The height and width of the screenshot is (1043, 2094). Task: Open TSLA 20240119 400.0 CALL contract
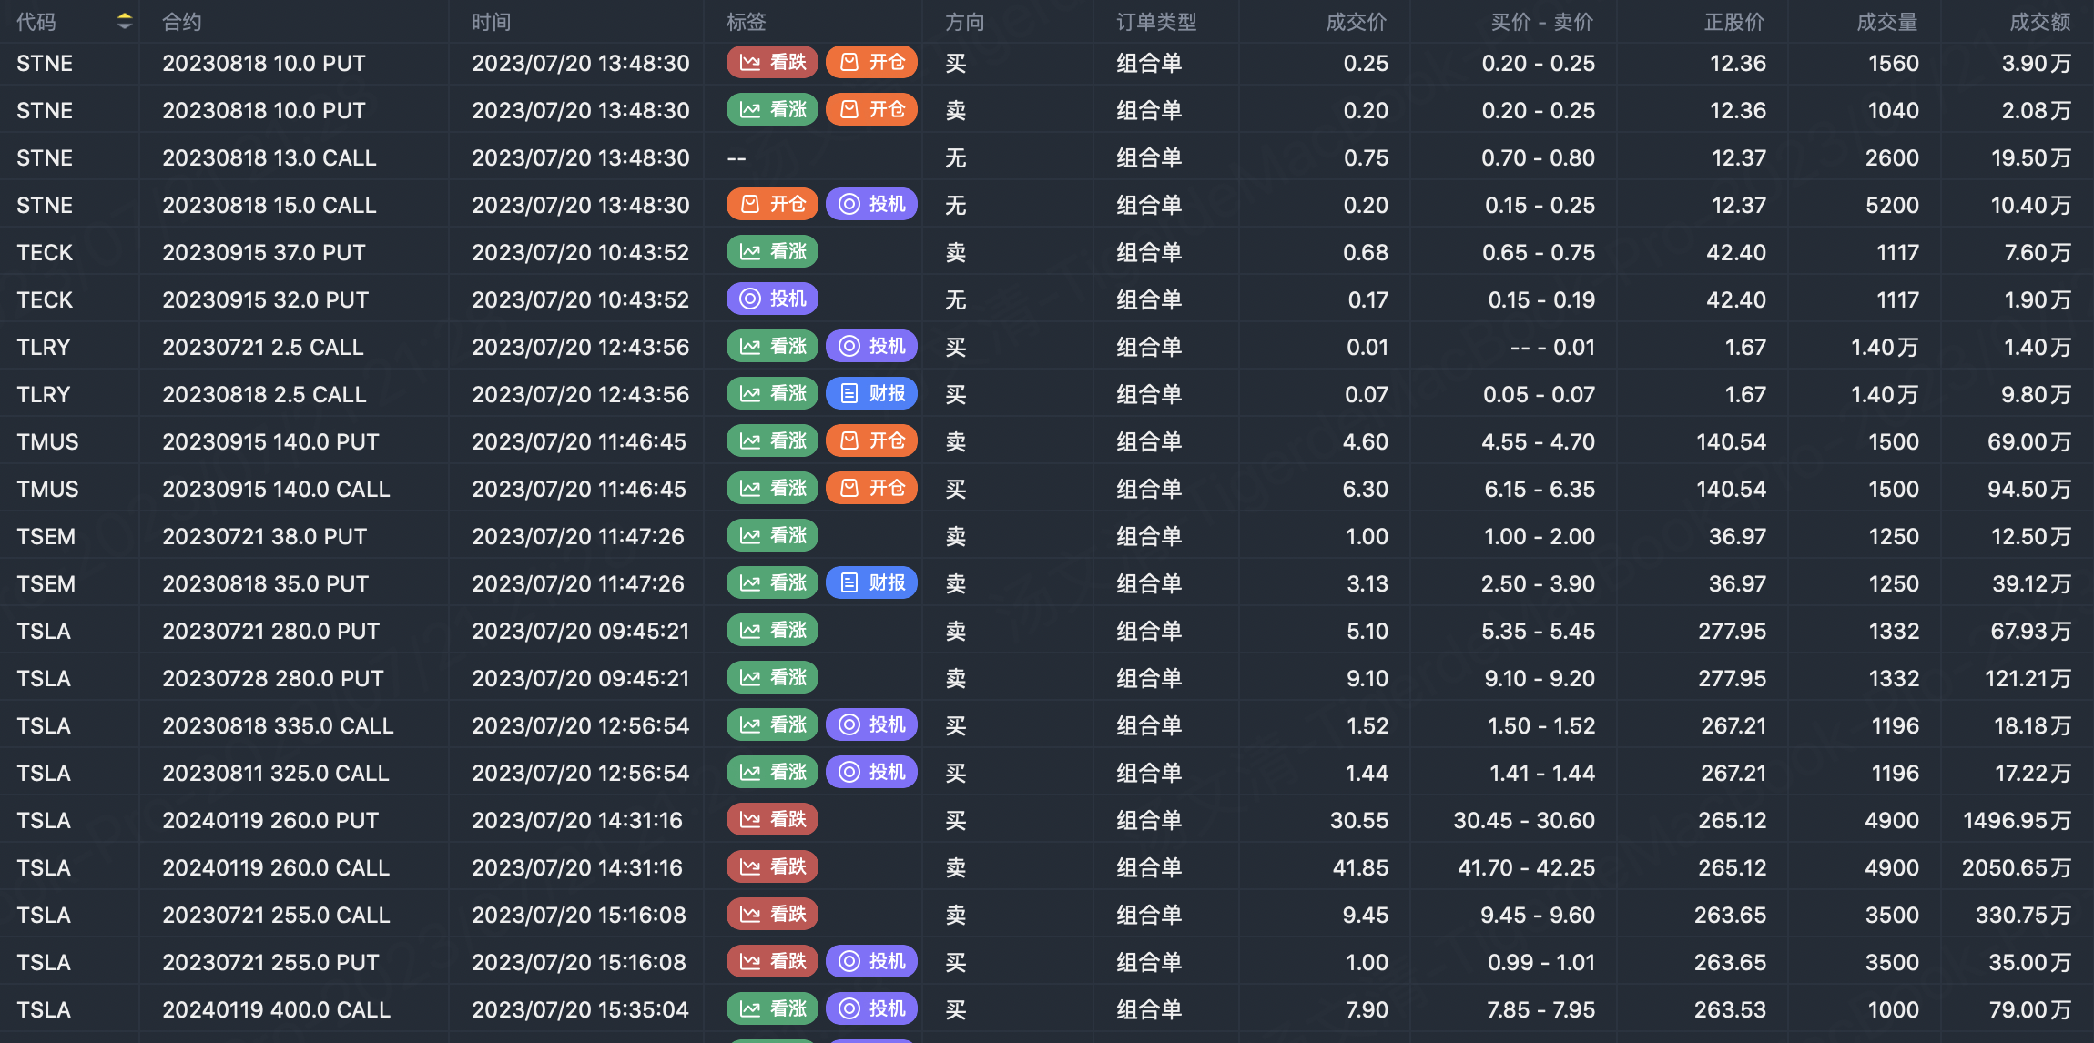276,1009
